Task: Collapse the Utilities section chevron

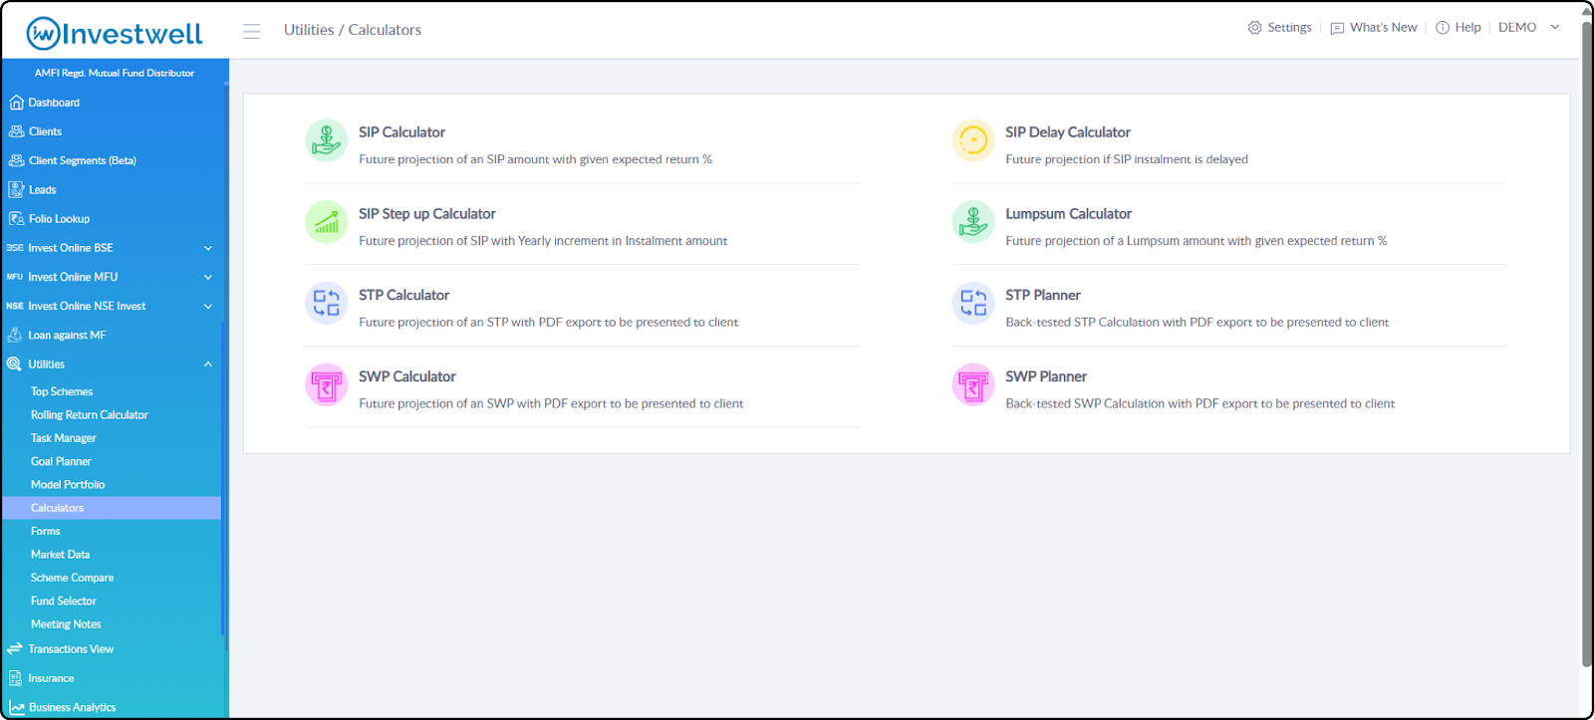Action: 208,364
